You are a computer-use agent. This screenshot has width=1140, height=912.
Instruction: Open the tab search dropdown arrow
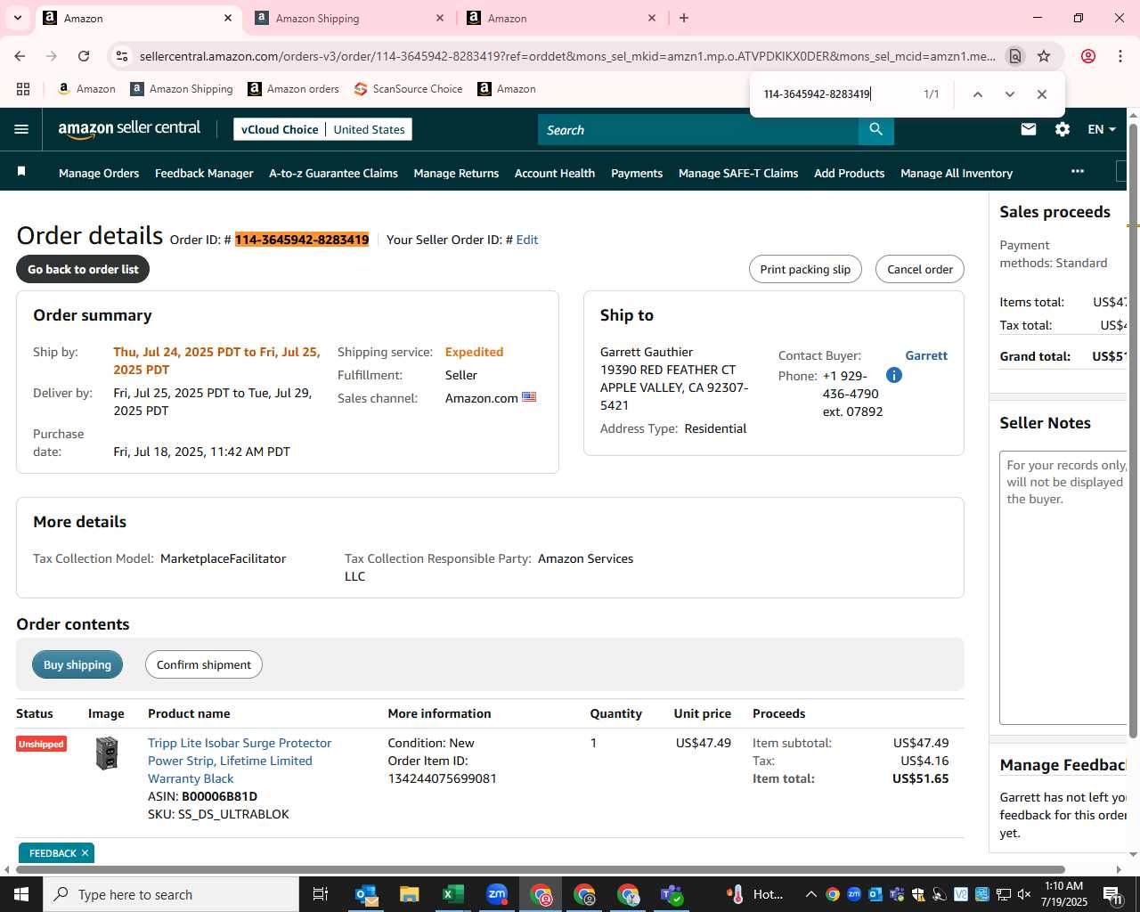coord(18,18)
